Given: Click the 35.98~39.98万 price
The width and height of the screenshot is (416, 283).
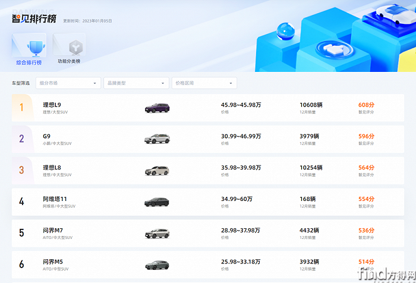Looking at the screenshot, I should [x=241, y=168].
